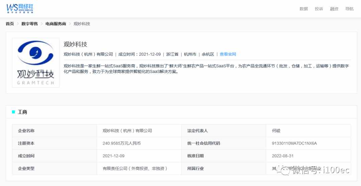361x186 pixels.
Task: Click the 浙江省 location text
Action: pyautogui.click(x=172, y=55)
